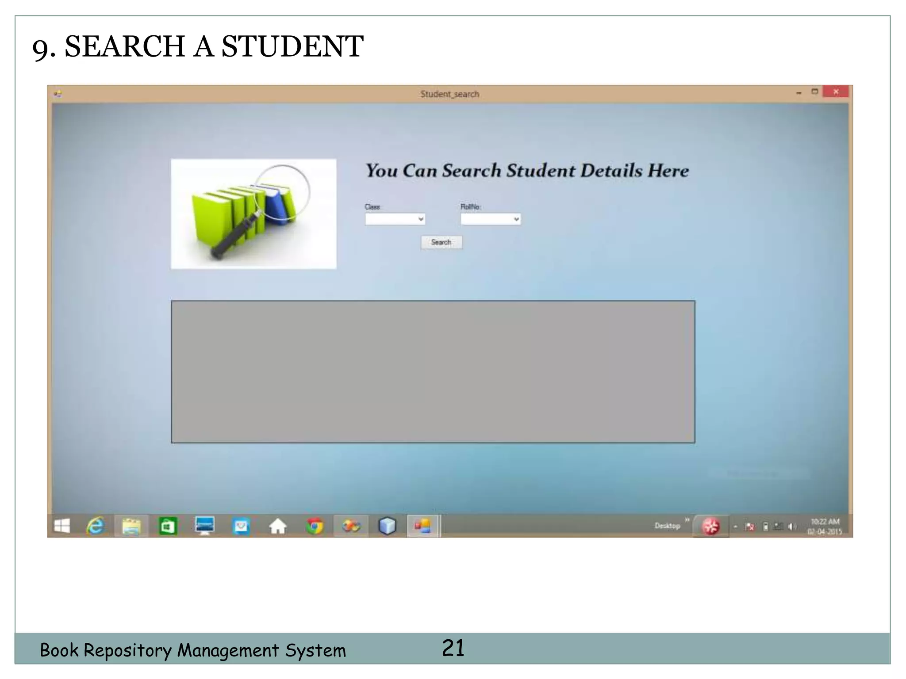906x679 pixels.
Task: Open the network signal tray icon
Action: (778, 526)
